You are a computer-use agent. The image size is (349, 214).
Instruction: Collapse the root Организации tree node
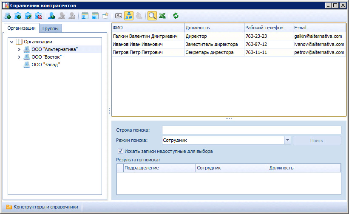coord(11,42)
